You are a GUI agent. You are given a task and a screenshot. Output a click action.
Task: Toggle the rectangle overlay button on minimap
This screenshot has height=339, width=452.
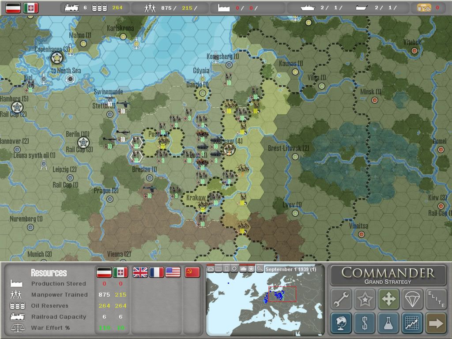[x=226, y=269]
